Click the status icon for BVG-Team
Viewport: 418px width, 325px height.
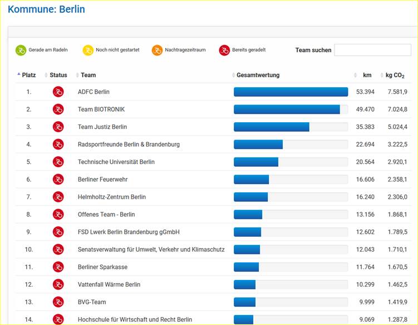pos(58,302)
